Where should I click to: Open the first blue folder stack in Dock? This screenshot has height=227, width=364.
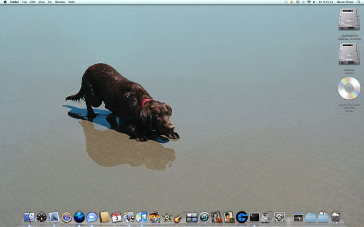click(311, 218)
